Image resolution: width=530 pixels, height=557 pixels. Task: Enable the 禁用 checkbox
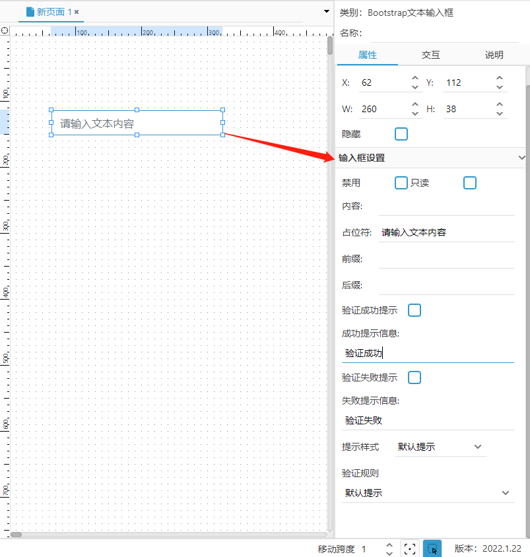click(401, 183)
